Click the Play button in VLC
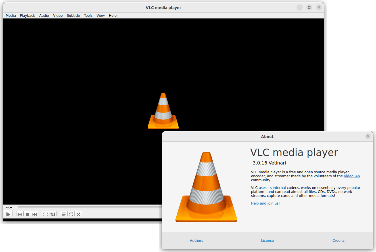The height and width of the screenshot is (252, 376). (8, 214)
